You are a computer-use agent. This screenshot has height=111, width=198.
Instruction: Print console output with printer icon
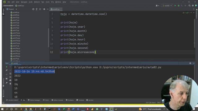click(10, 80)
